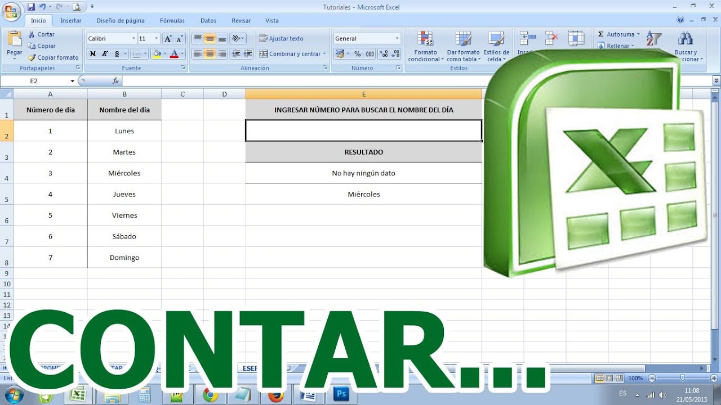Apply accounting number format icon
Image resolution: width=721 pixels, height=405 pixels.
click(x=339, y=54)
